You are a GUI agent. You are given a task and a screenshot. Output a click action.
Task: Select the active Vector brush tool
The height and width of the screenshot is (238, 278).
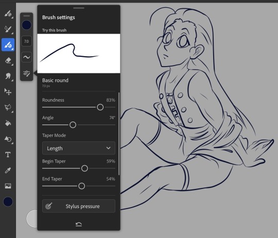8,44
